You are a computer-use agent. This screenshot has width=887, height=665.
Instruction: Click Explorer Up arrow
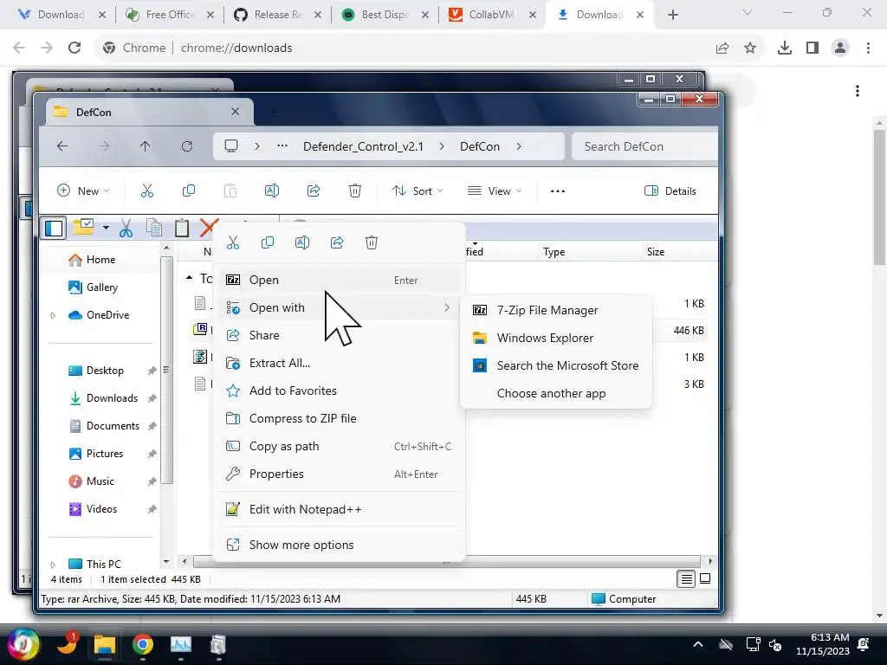tap(145, 146)
